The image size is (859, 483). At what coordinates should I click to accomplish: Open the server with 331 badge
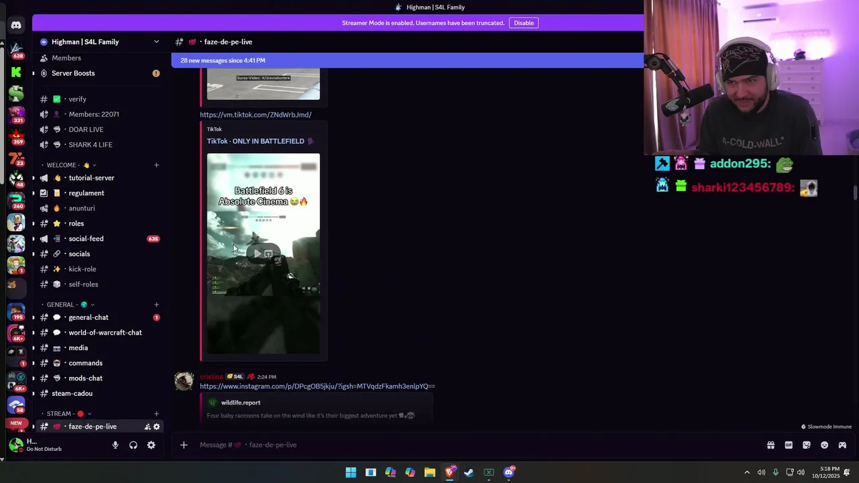tap(16, 115)
